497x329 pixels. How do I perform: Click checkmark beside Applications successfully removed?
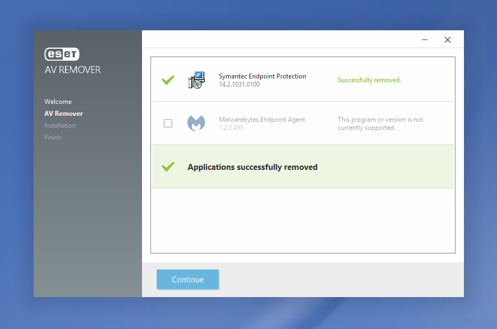(168, 167)
